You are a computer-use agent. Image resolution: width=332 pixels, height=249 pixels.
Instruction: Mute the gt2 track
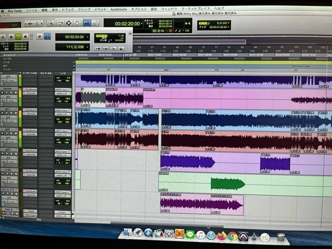coord(16,134)
